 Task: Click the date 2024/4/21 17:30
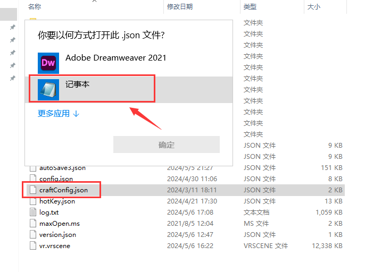point(192,201)
